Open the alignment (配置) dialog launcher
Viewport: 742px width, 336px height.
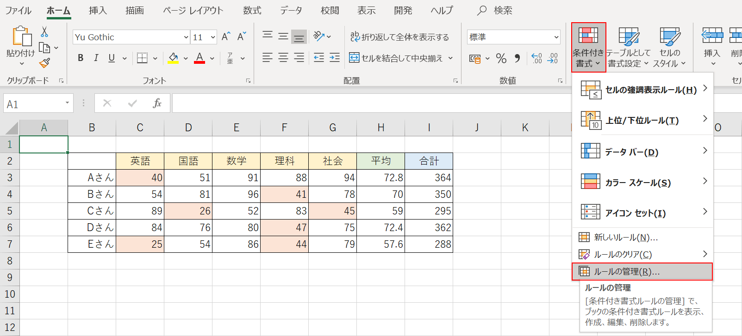click(455, 81)
